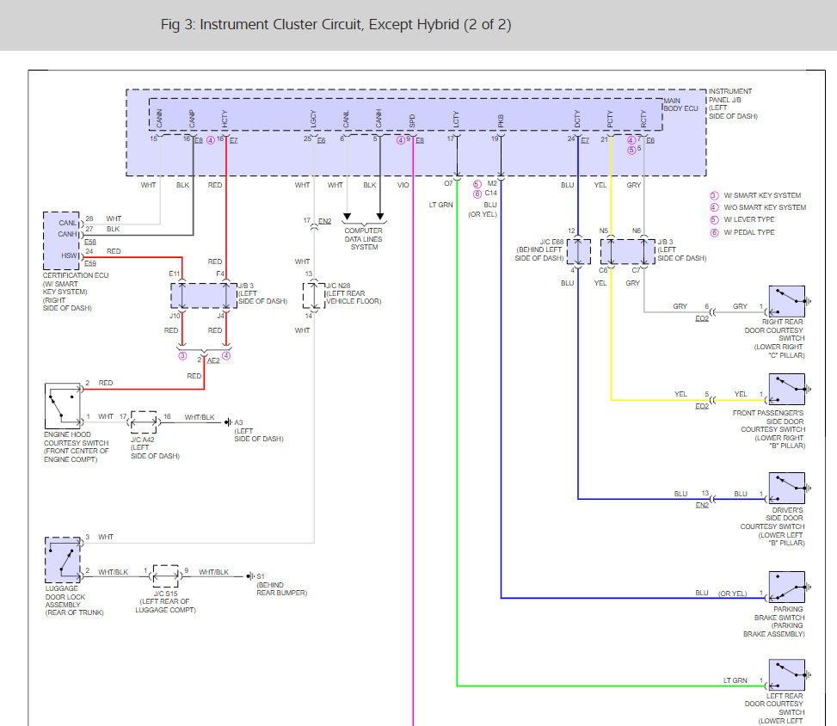This screenshot has height=726, width=837.
Task: Click the J/C E68 junction connector box
Action: tap(579, 252)
